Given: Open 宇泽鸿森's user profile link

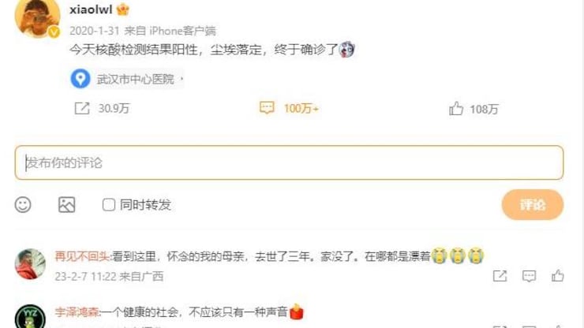Looking at the screenshot, I should [x=77, y=311].
